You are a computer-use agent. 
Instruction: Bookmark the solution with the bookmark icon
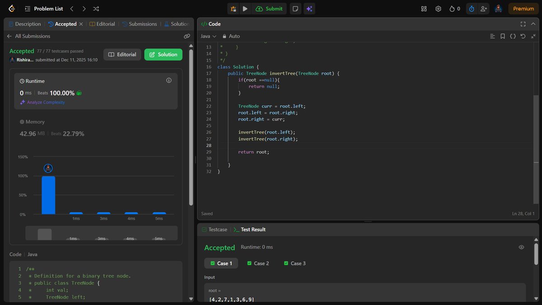[x=503, y=36]
